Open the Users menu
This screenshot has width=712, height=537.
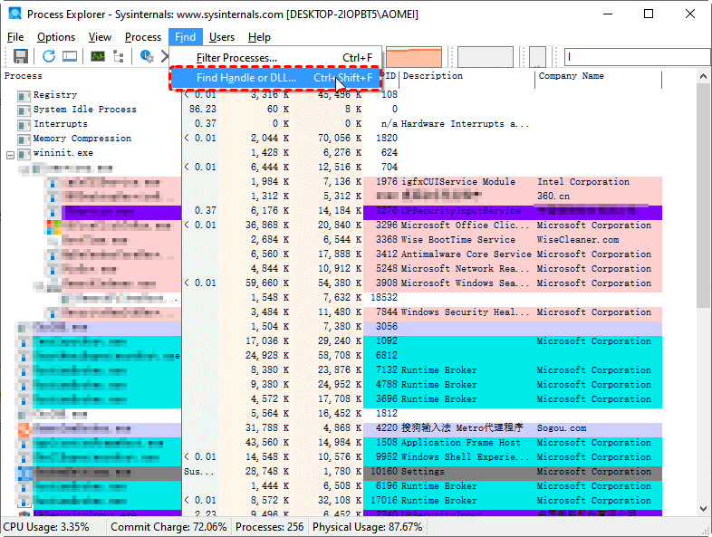pyautogui.click(x=222, y=37)
